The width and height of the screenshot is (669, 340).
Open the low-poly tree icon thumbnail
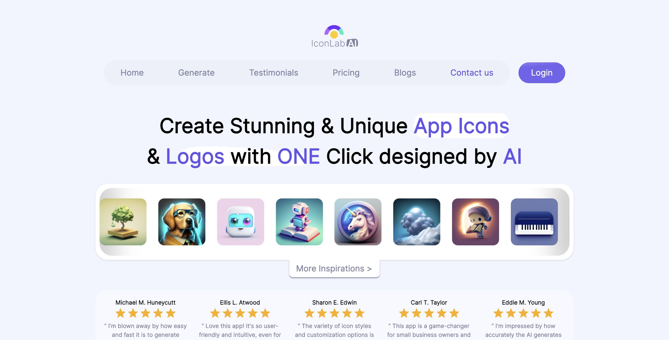click(123, 222)
